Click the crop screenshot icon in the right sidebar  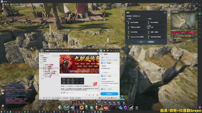coord(200,25)
